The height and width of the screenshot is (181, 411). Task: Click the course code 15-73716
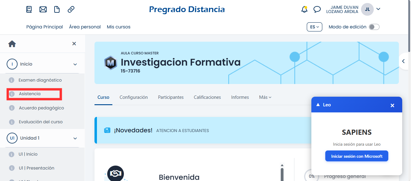(131, 71)
